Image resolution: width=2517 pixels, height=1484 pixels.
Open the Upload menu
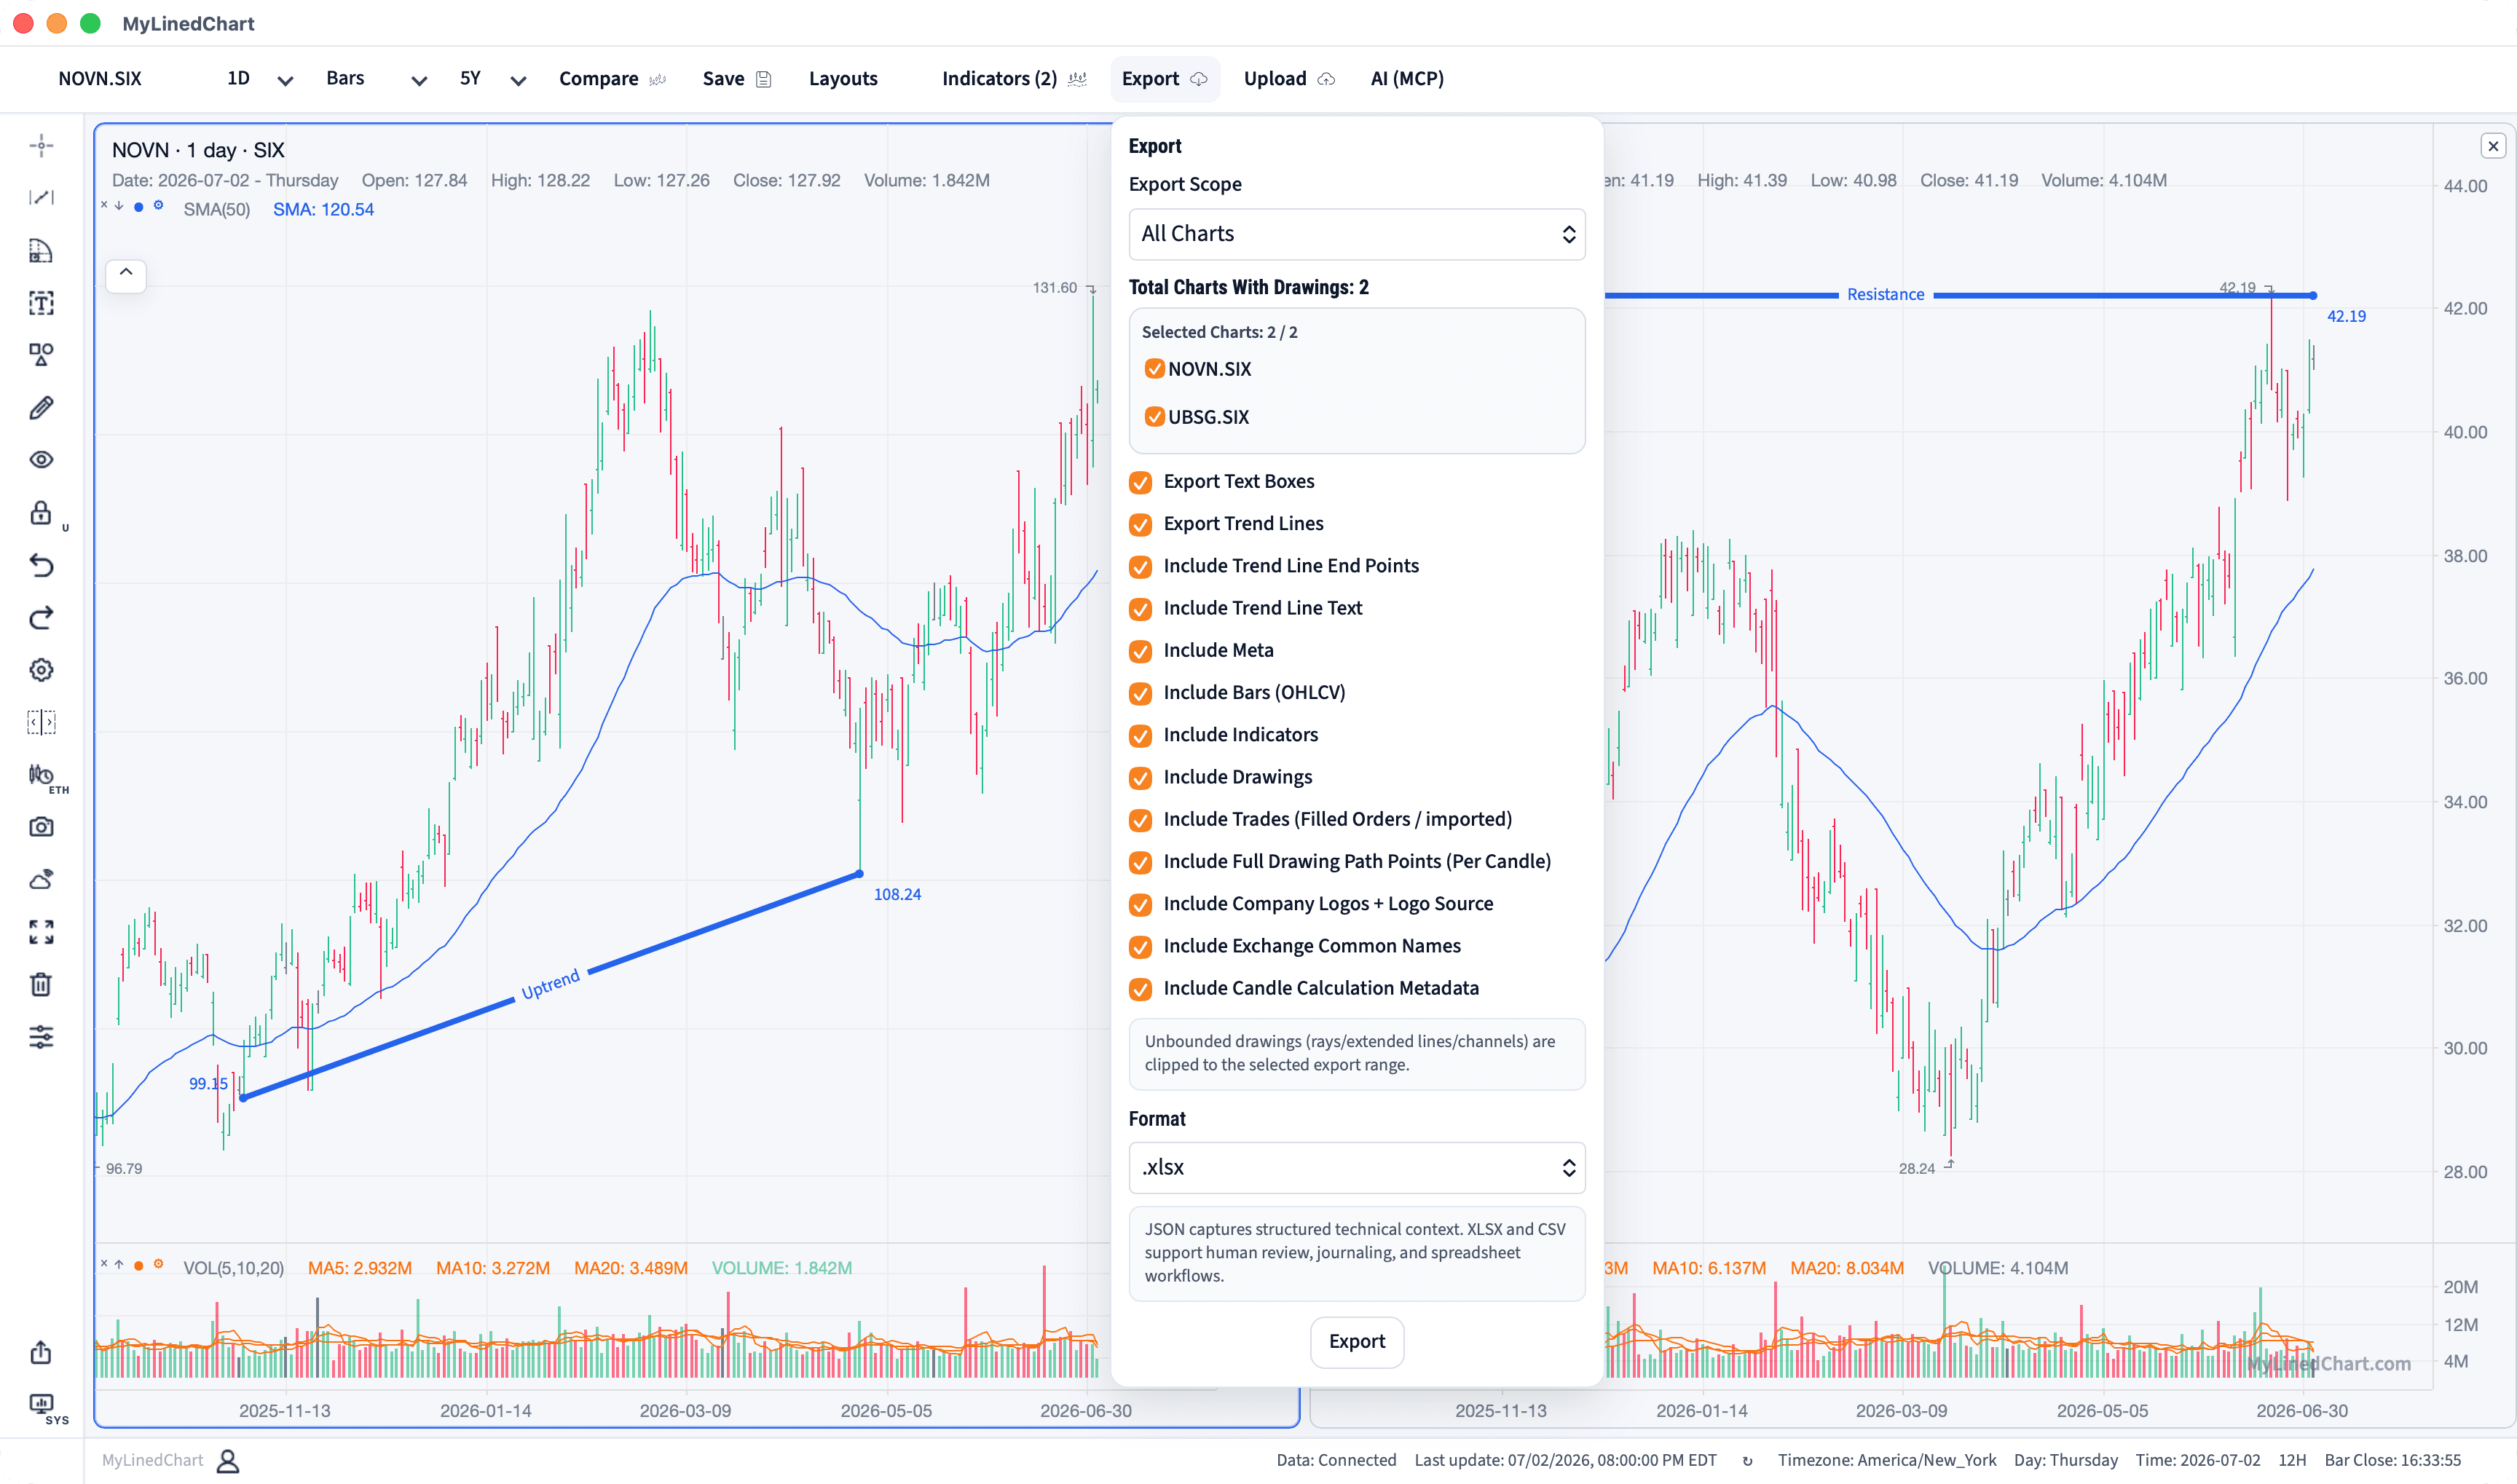pyautogui.click(x=1288, y=79)
